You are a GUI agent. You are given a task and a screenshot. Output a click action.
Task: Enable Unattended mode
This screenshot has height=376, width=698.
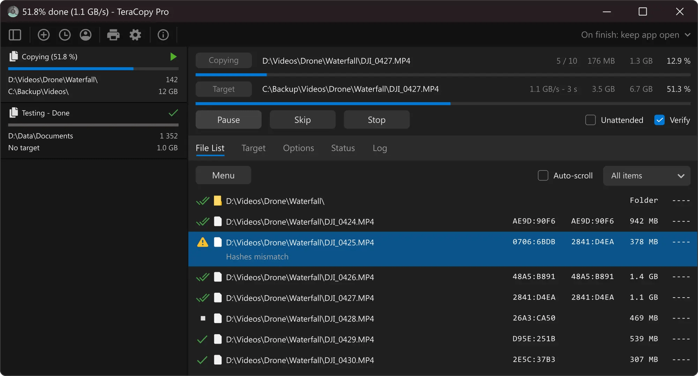(591, 120)
